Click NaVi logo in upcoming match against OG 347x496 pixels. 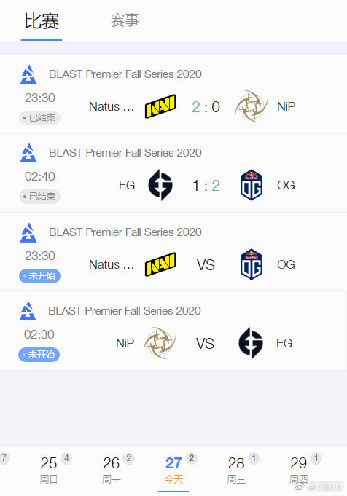pos(160,264)
